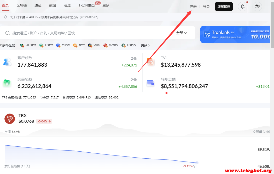Open the 通证 menu
The width and height of the screenshot is (274, 174).
38,5
